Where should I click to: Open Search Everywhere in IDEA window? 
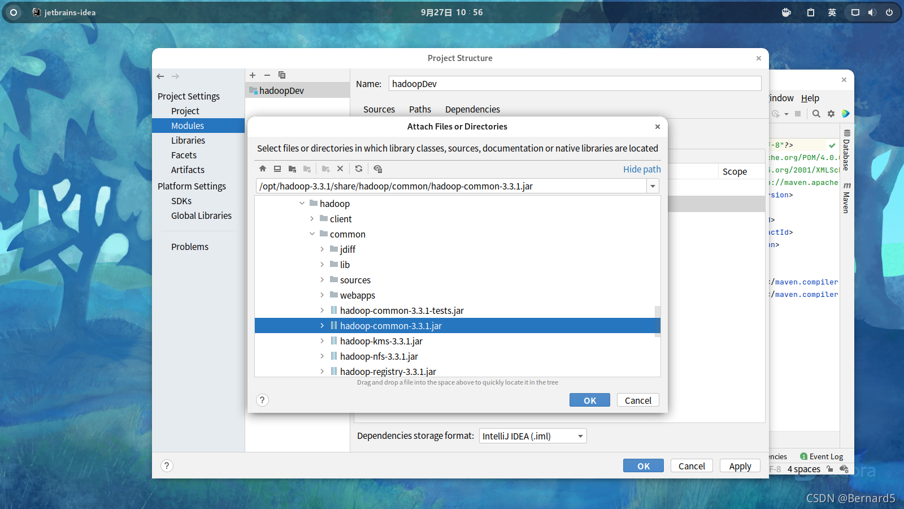(816, 114)
